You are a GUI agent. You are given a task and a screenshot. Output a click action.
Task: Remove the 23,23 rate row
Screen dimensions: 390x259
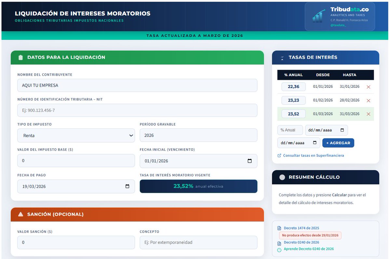pyautogui.click(x=368, y=101)
